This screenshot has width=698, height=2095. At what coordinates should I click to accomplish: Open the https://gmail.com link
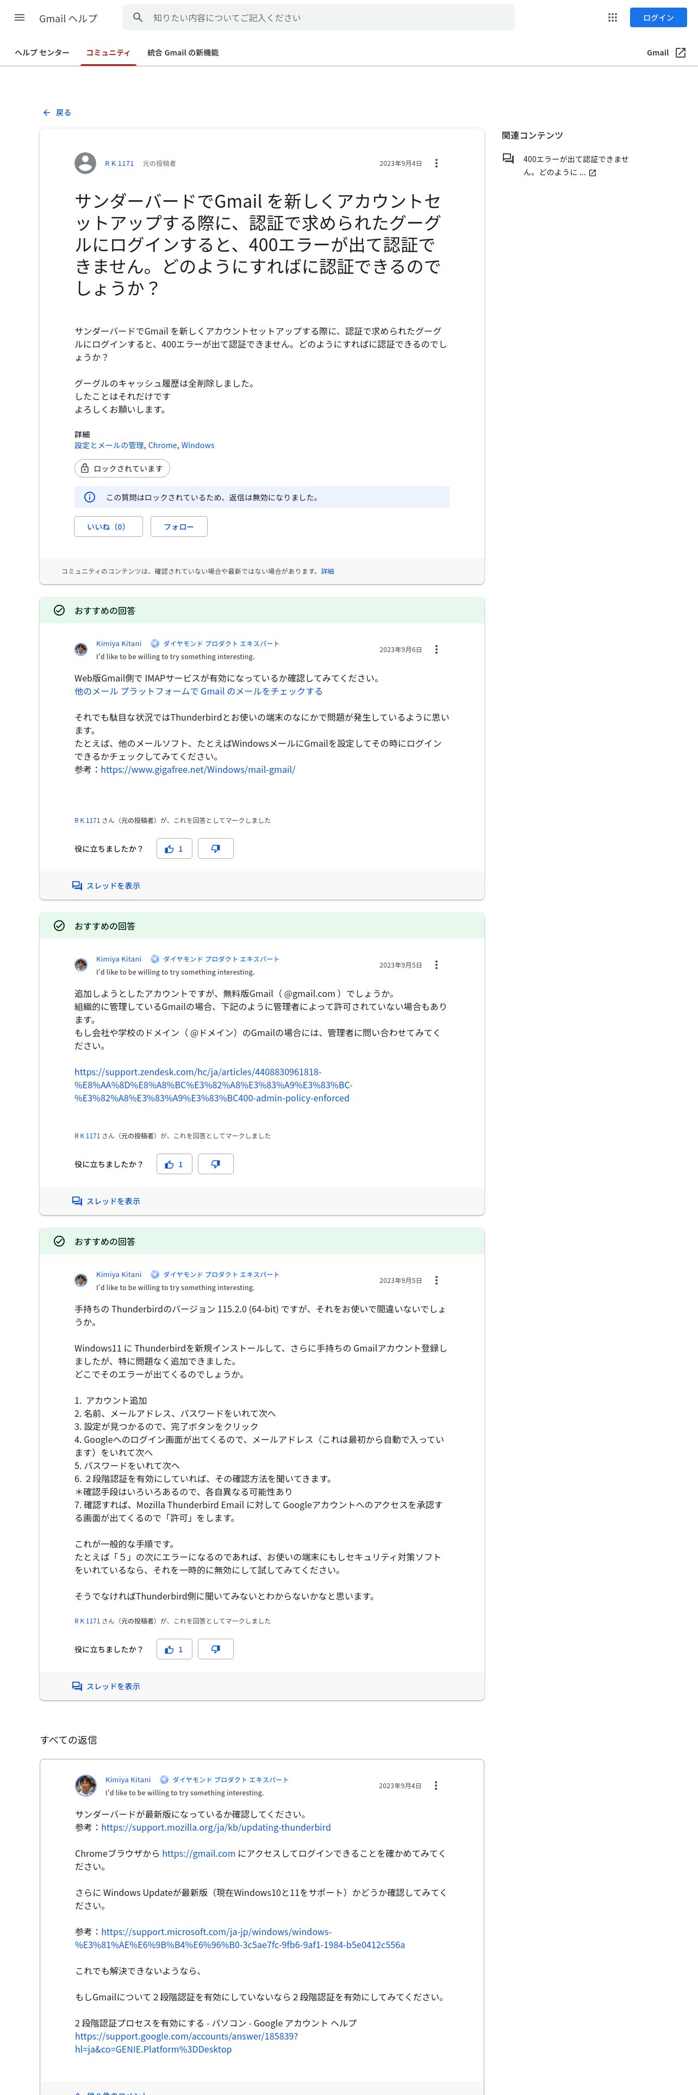[198, 1854]
